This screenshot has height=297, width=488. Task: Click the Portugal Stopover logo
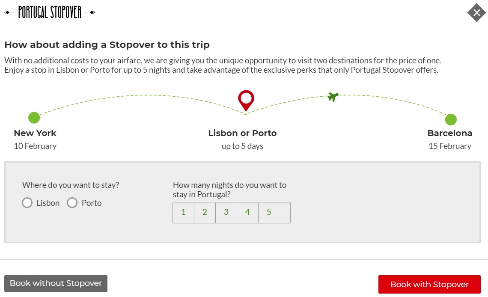coord(50,12)
